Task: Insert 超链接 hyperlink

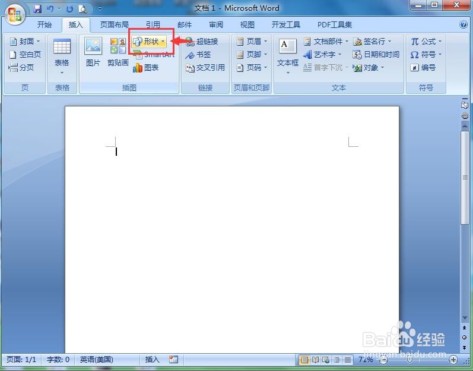Action: tap(202, 42)
